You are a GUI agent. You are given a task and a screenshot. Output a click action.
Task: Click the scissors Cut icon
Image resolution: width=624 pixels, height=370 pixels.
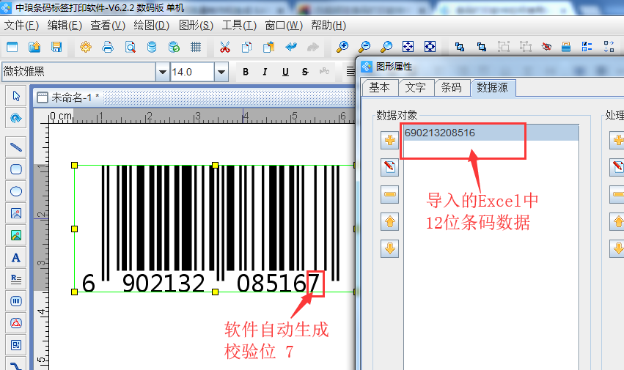pos(224,47)
